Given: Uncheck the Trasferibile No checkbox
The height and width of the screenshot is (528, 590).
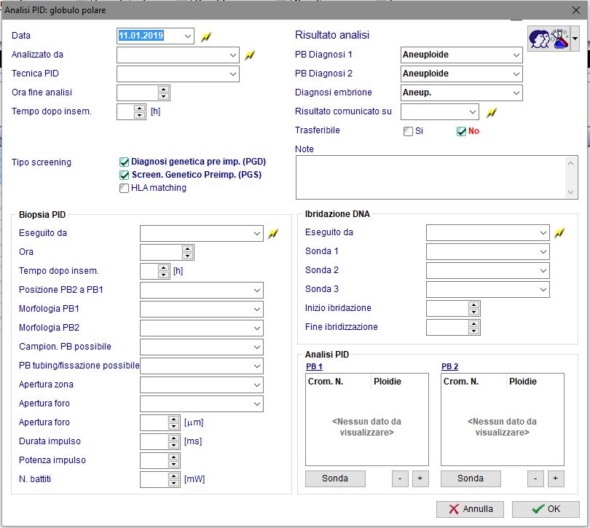Looking at the screenshot, I should click(x=461, y=131).
